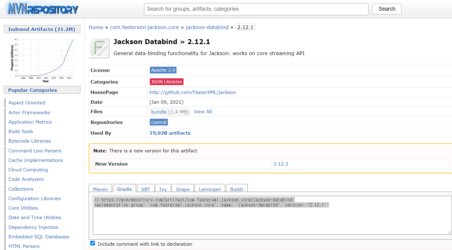This screenshot has height=250, width=452.
Task: Open Dependency Injection category
Action: 33,227
